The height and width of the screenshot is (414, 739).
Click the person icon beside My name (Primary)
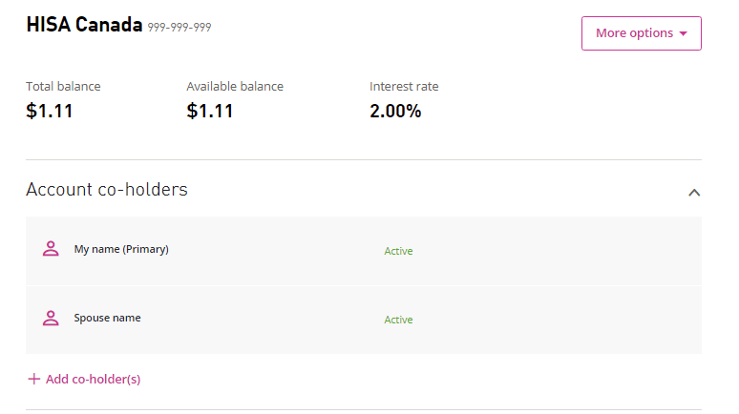pyautogui.click(x=51, y=249)
